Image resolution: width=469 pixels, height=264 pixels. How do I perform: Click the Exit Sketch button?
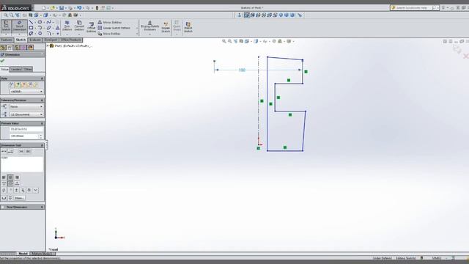(6, 26)
